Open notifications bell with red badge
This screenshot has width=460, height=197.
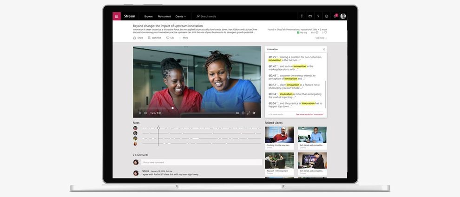[335, 16]
